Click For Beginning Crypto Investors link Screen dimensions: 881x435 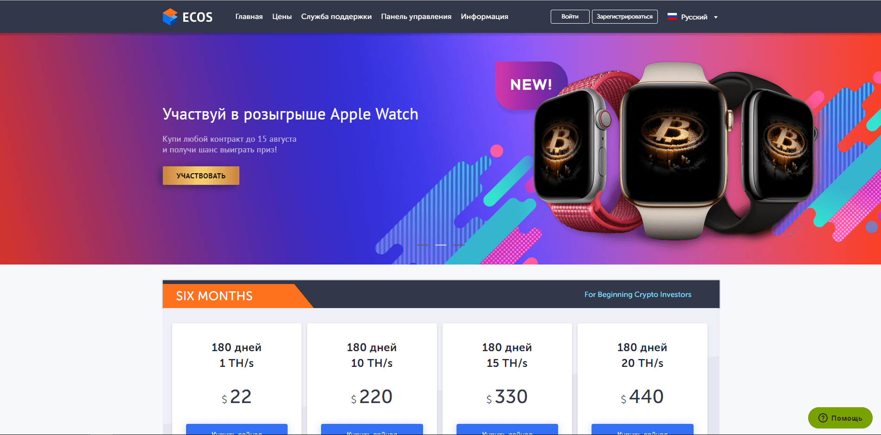pos(638,295)
